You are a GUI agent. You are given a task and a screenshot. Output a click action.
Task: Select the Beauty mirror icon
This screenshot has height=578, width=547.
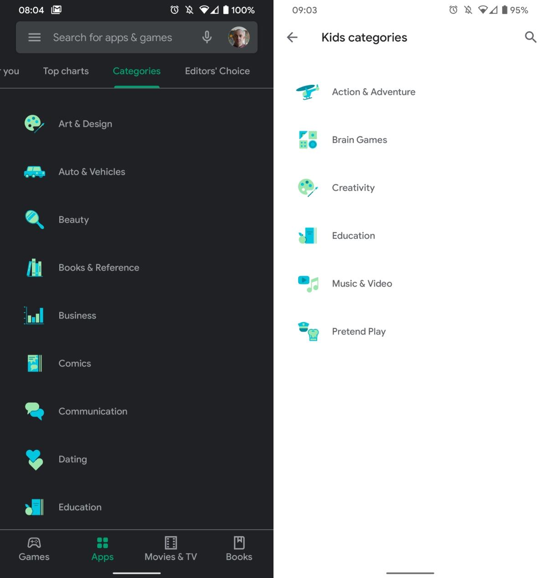click(x=34, y=219)
